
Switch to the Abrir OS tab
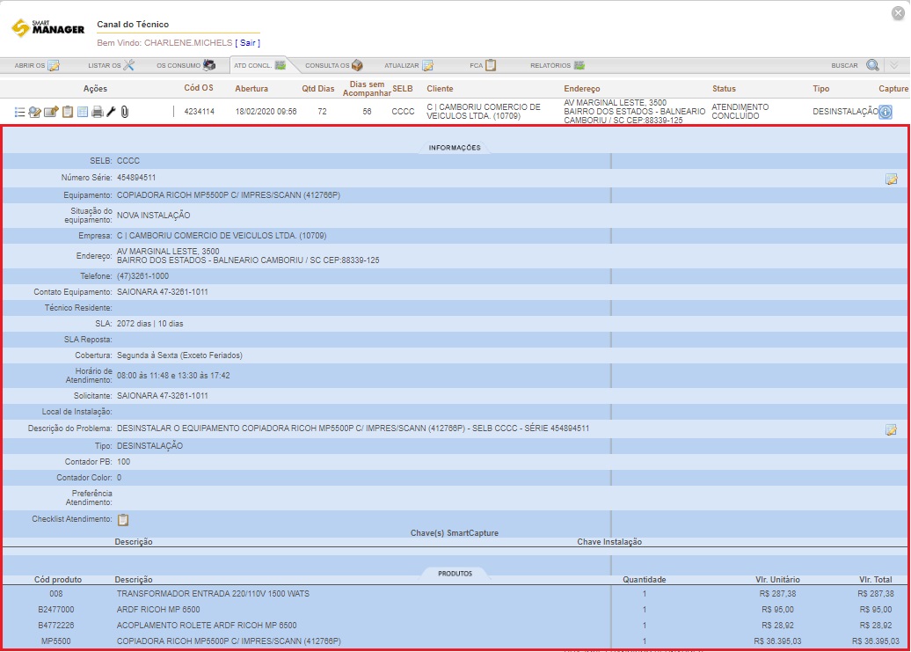point(37,66)
